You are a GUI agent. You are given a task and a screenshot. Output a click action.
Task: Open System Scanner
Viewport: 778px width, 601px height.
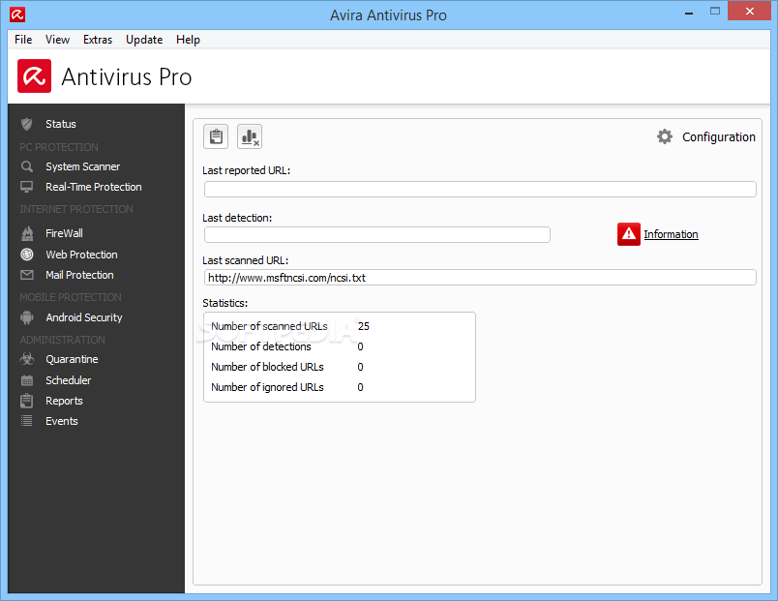pos(83,166)
